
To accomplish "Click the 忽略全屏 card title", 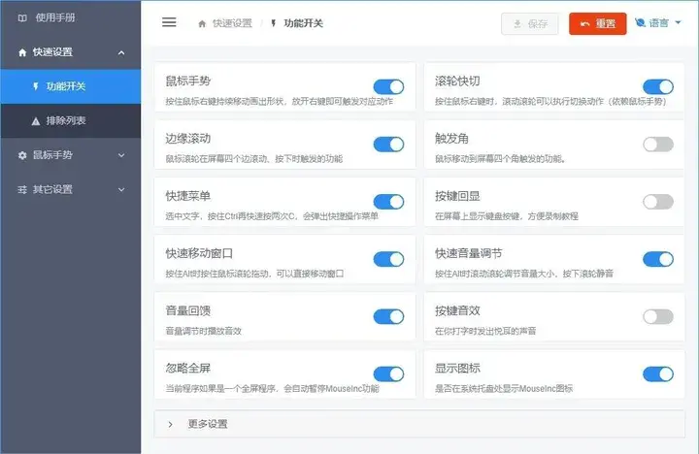I will pyautogui.click(x=187, y=369).
